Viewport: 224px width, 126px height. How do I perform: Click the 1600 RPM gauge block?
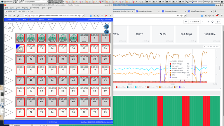click(210, 34)
